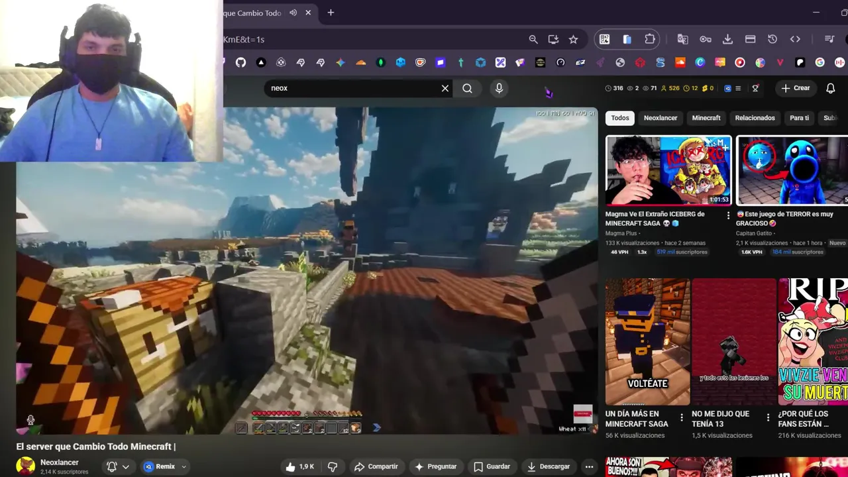Open the Cloudflare bookmark icon

point(360,62)
